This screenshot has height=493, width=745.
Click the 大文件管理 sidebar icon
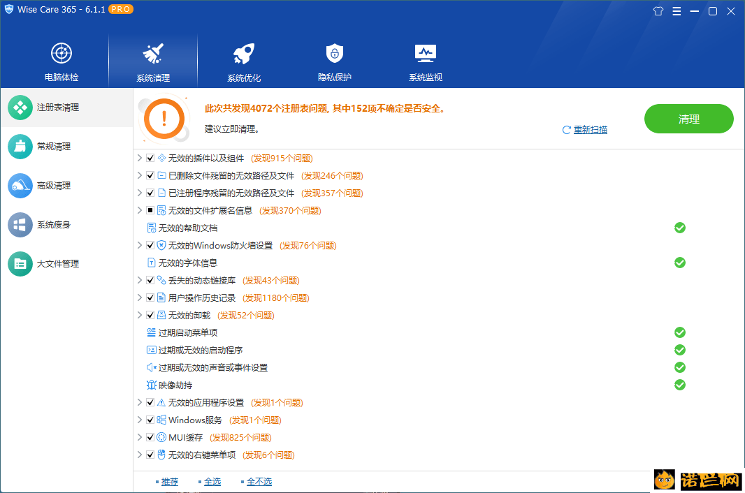click(x=20, y=263)
